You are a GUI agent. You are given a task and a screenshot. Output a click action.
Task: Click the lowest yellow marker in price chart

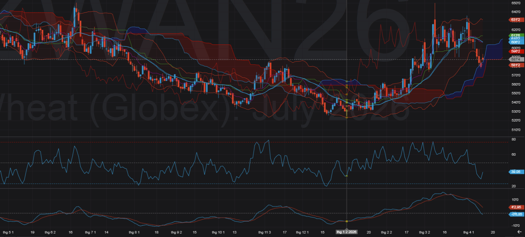tap(347, 118)
